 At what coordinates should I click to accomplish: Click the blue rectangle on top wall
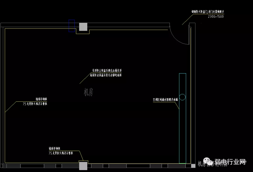tap(72, 26)
